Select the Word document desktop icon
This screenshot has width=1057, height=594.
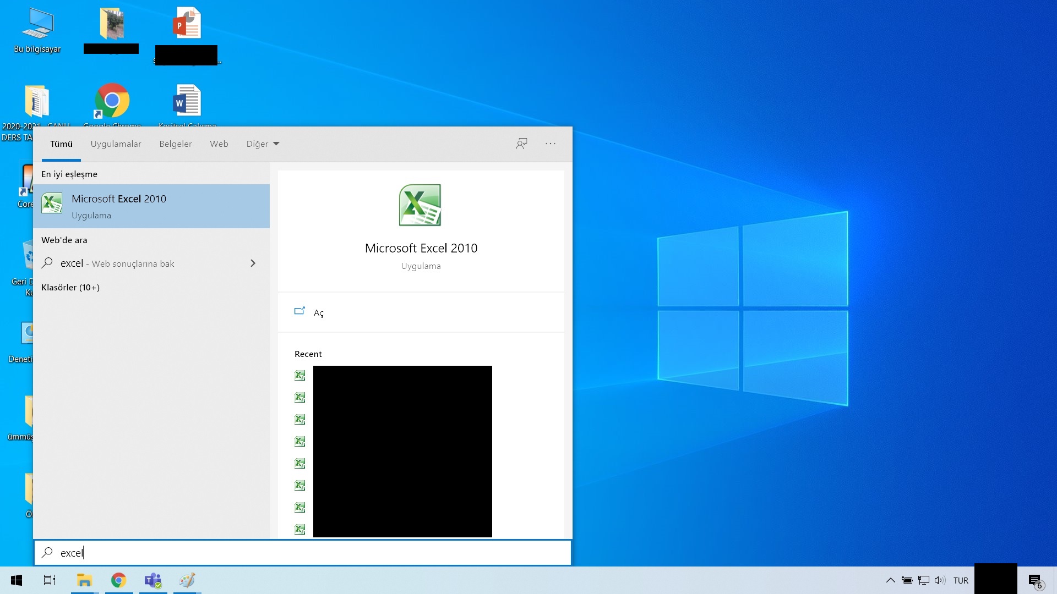click(187, 105)
